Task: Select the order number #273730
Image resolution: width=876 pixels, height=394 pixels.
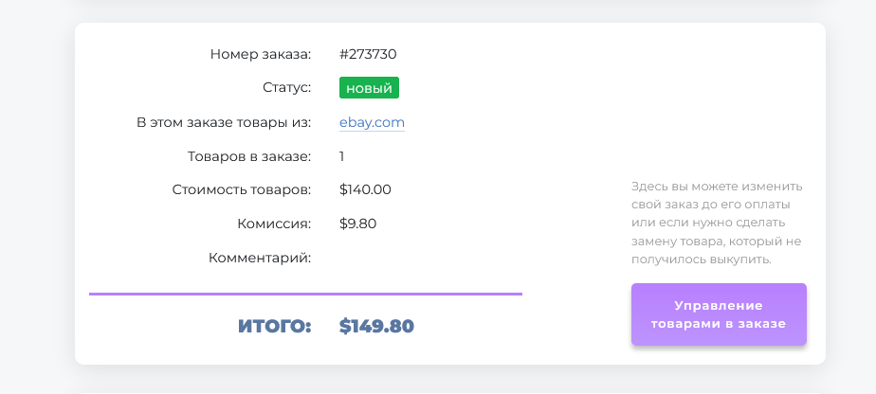Action: click(x=368, y=54)
